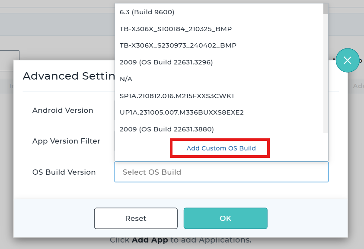Click the Add Custom OS Build link
The image size is (364, 249).
221,148
